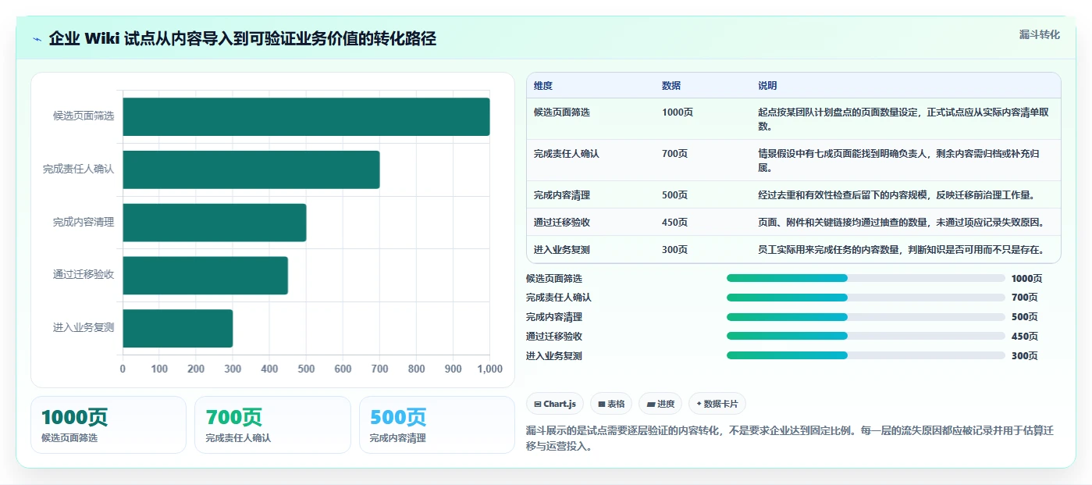Click the description starting 起点按某团队计划盘点
The height and width of the screenshot is (485, 1092).
pos(904,119)
